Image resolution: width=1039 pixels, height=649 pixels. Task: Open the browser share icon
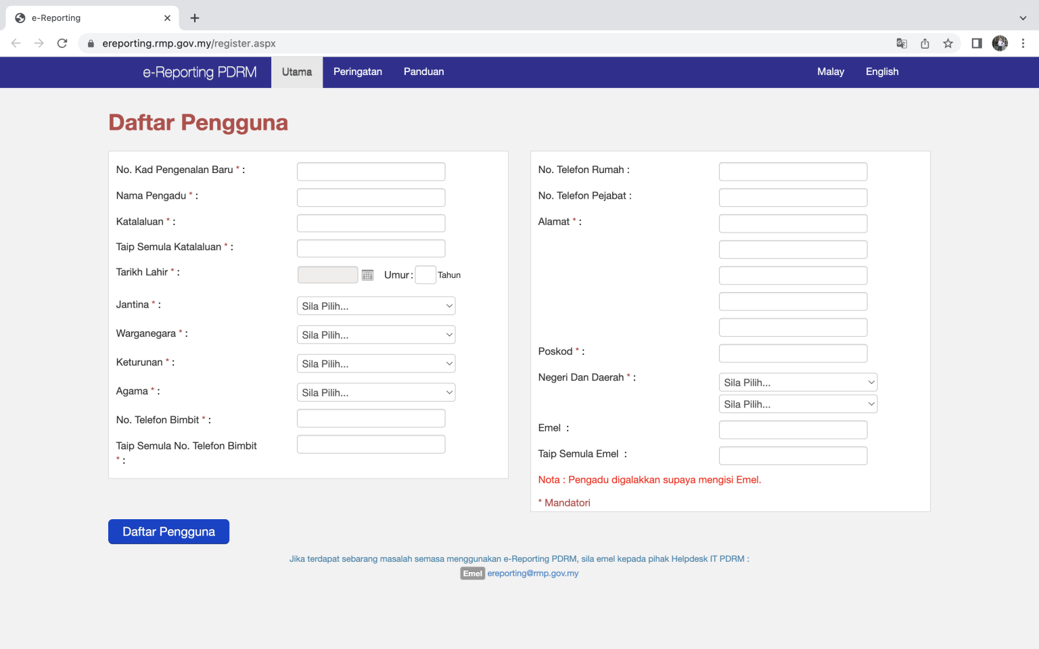(x=925, y=43)
